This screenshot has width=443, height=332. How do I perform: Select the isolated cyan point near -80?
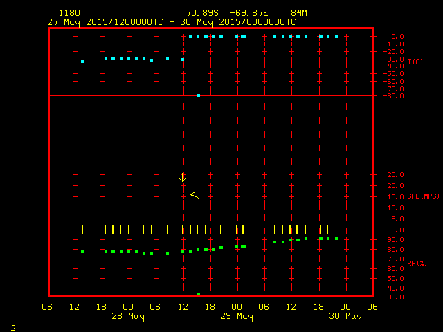tap(199, 95)
